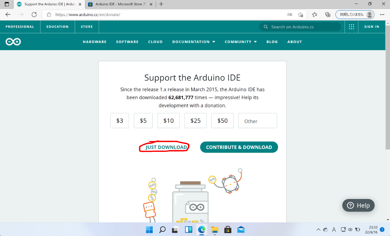
Task: Open Windows taskbar search
Action: coord(162,230)
